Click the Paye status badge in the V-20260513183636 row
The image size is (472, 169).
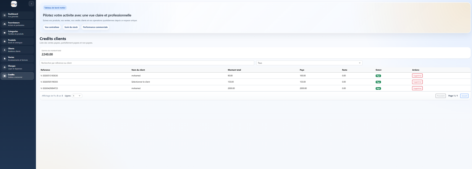tap(378, 76)
